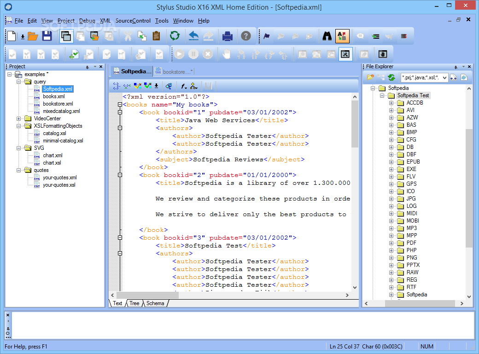This screenshot has height=354, width=479.
Task: Click the green check-plus icon in second toolbar
Action: tap(74, 54)
